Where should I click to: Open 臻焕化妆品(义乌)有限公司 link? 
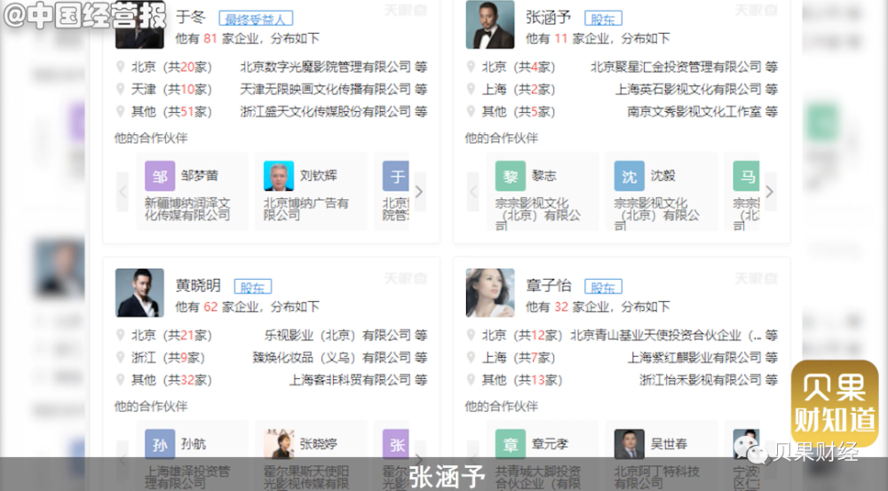point(332,357)
